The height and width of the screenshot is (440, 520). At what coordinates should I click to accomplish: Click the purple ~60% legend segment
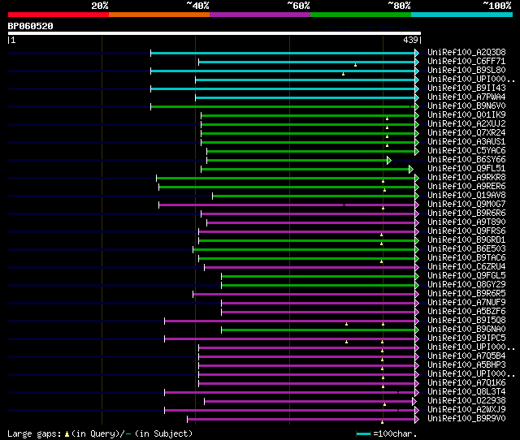(x=260, y=15)
